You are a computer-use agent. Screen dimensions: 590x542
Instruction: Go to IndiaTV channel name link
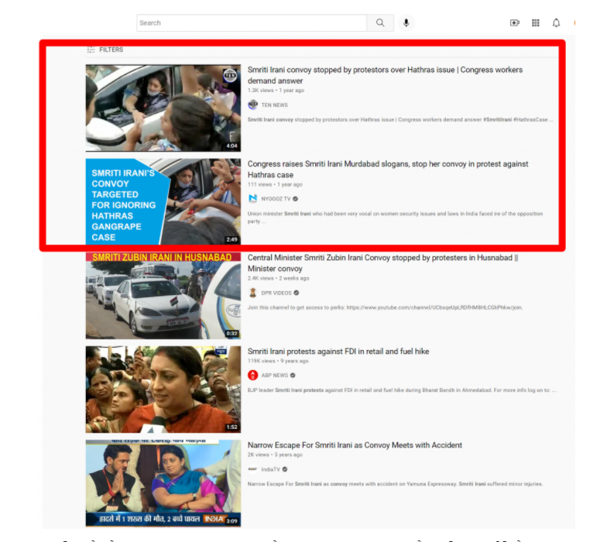coord(271,469)
